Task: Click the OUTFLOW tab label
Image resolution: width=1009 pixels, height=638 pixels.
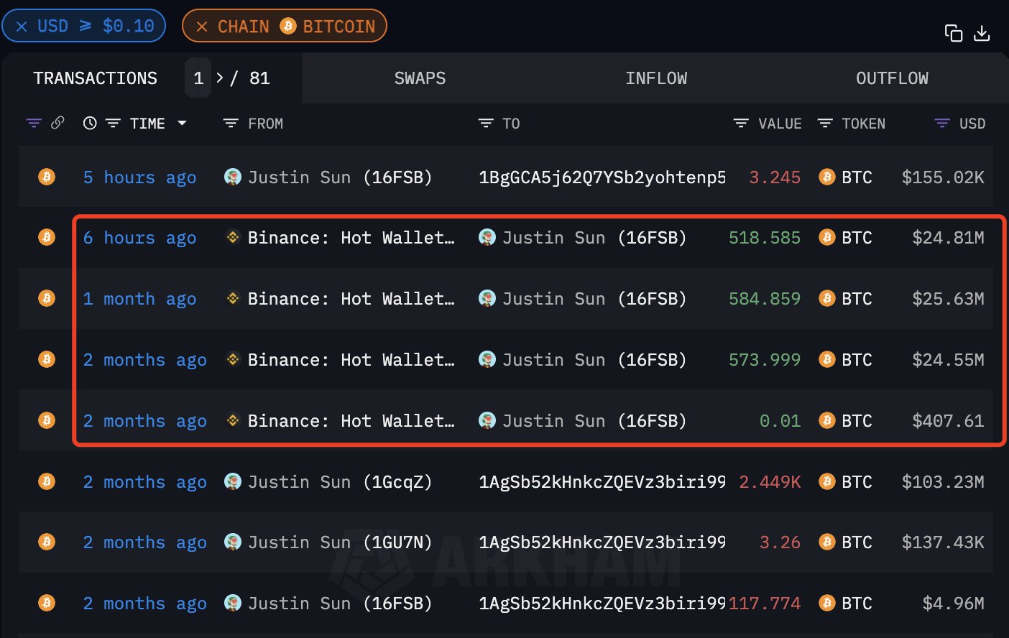Action: 892,78
